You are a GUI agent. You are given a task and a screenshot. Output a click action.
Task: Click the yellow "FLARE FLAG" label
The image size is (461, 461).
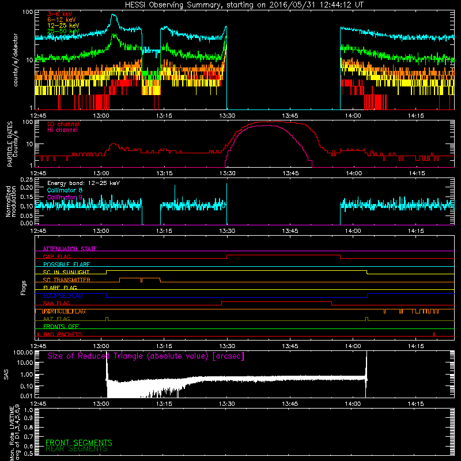click(x=60, y=288)
